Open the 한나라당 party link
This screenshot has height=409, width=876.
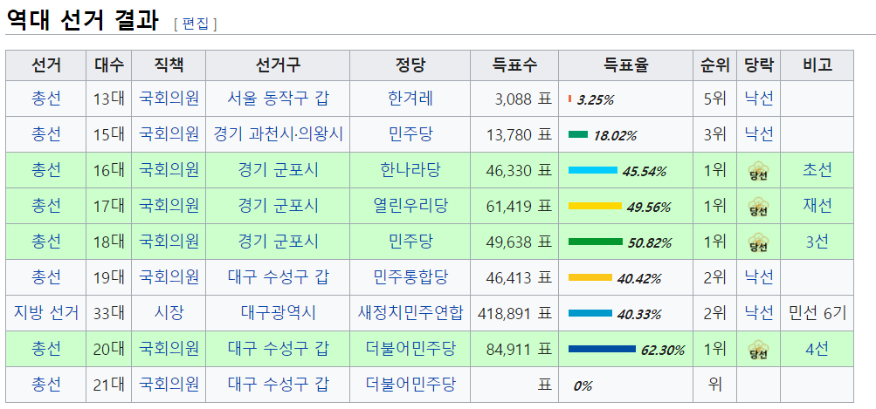point(410,170)
